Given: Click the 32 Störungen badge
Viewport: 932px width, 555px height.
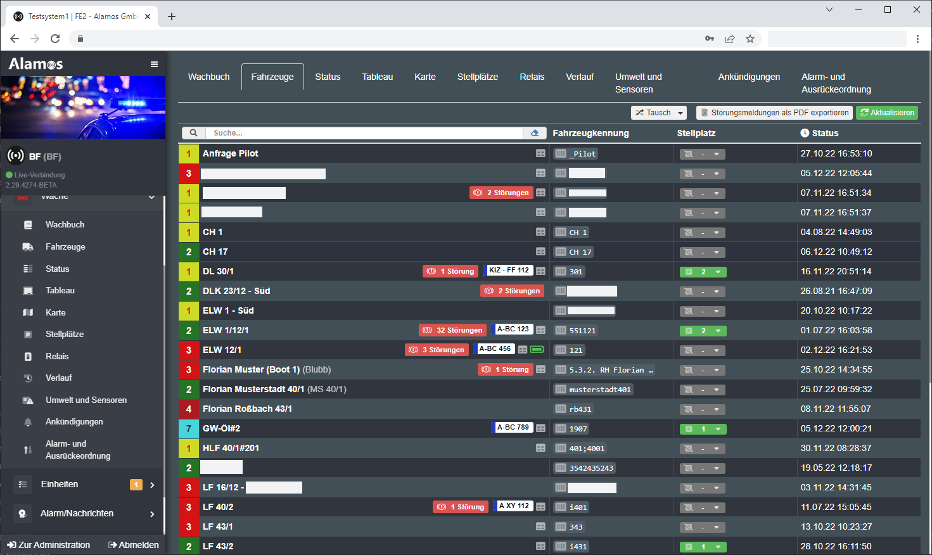Looking at the screenshot, I should (x=453, y=330).
